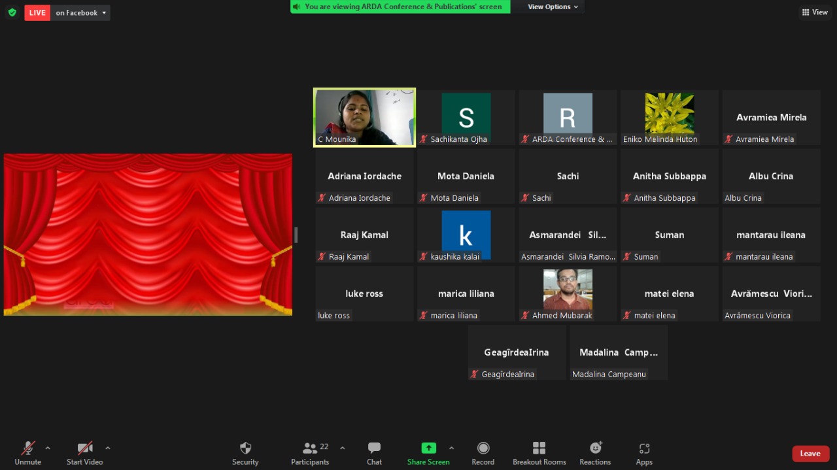
Task: Click the green Share Screen icon
Action: pos(428,448)
